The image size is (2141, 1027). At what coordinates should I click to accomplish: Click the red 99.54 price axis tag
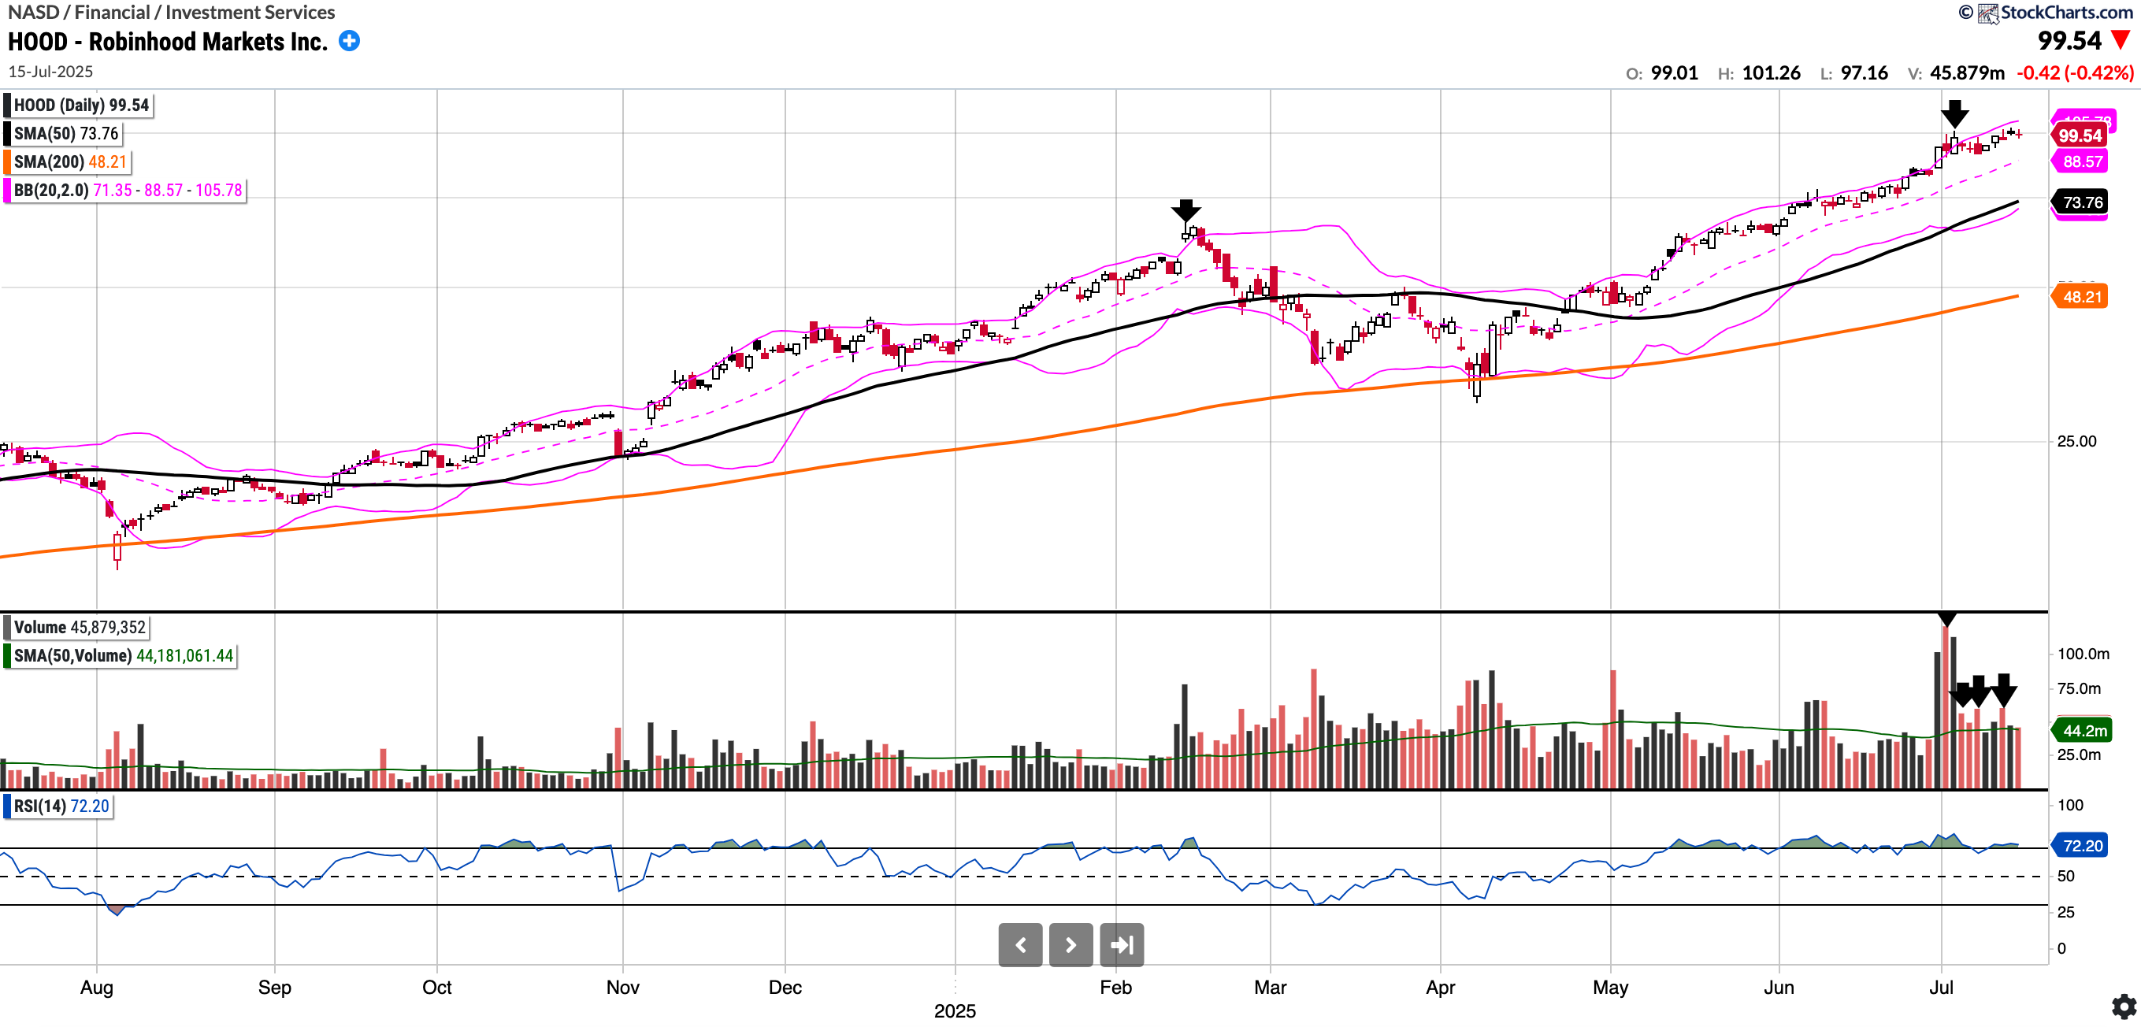pos(2079,135)
